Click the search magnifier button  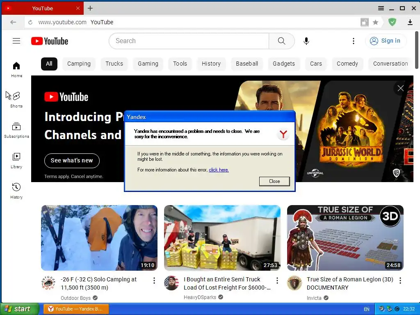pos(281,41)
